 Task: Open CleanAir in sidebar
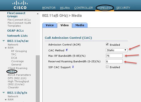[13, 88]
